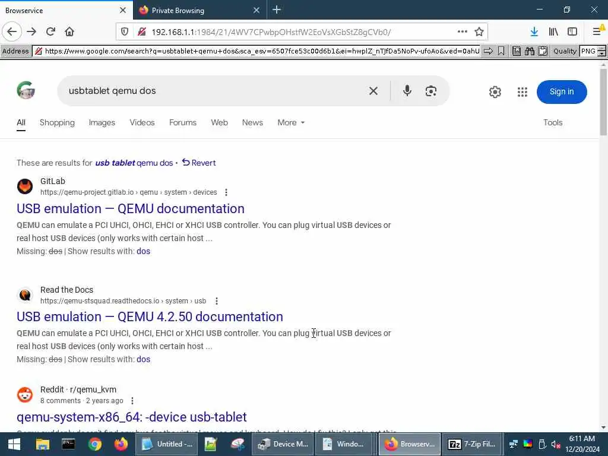The image size is (608, 456).
Task: Select the Images results tab
Action: click(x=102, y=122)
